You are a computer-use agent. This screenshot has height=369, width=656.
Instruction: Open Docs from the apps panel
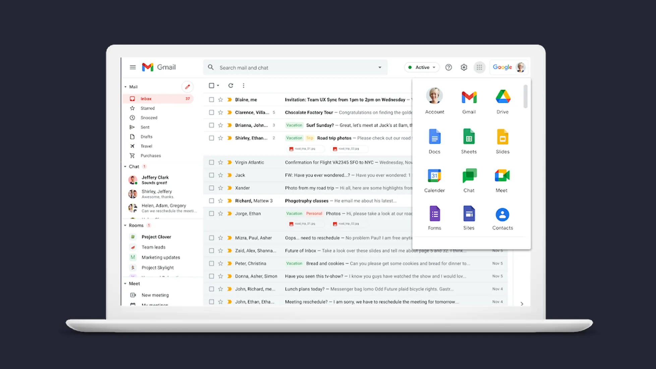click(434, 141)
